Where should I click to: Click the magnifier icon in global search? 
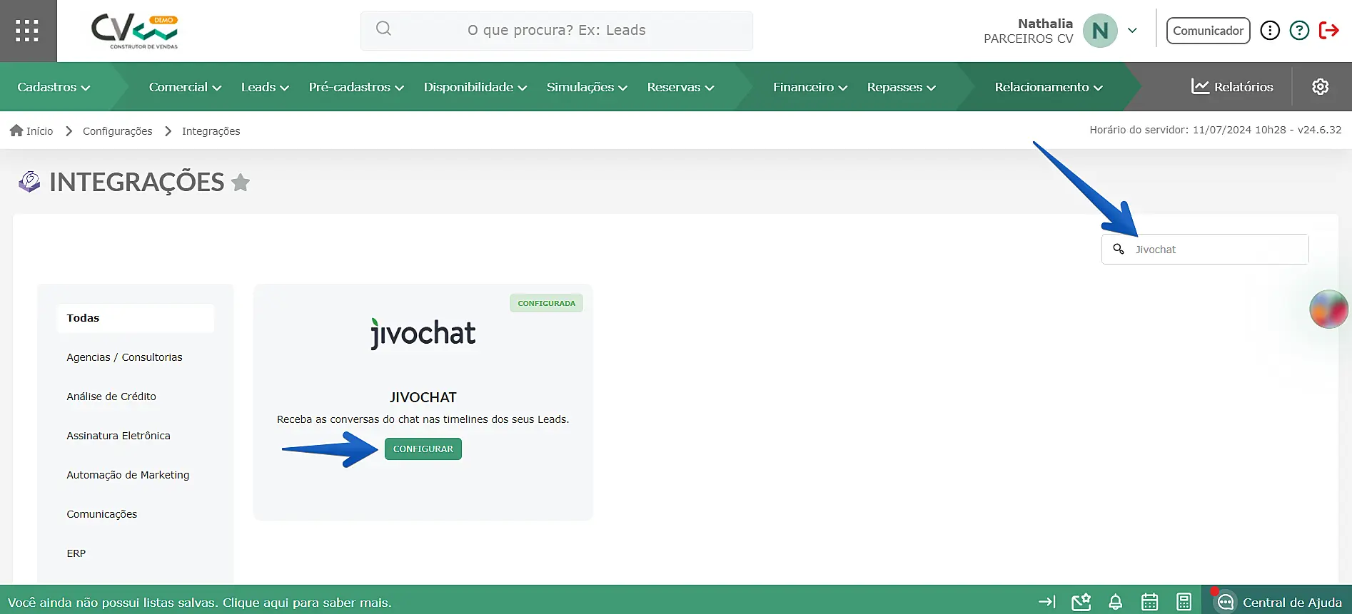tap(383, 29)
